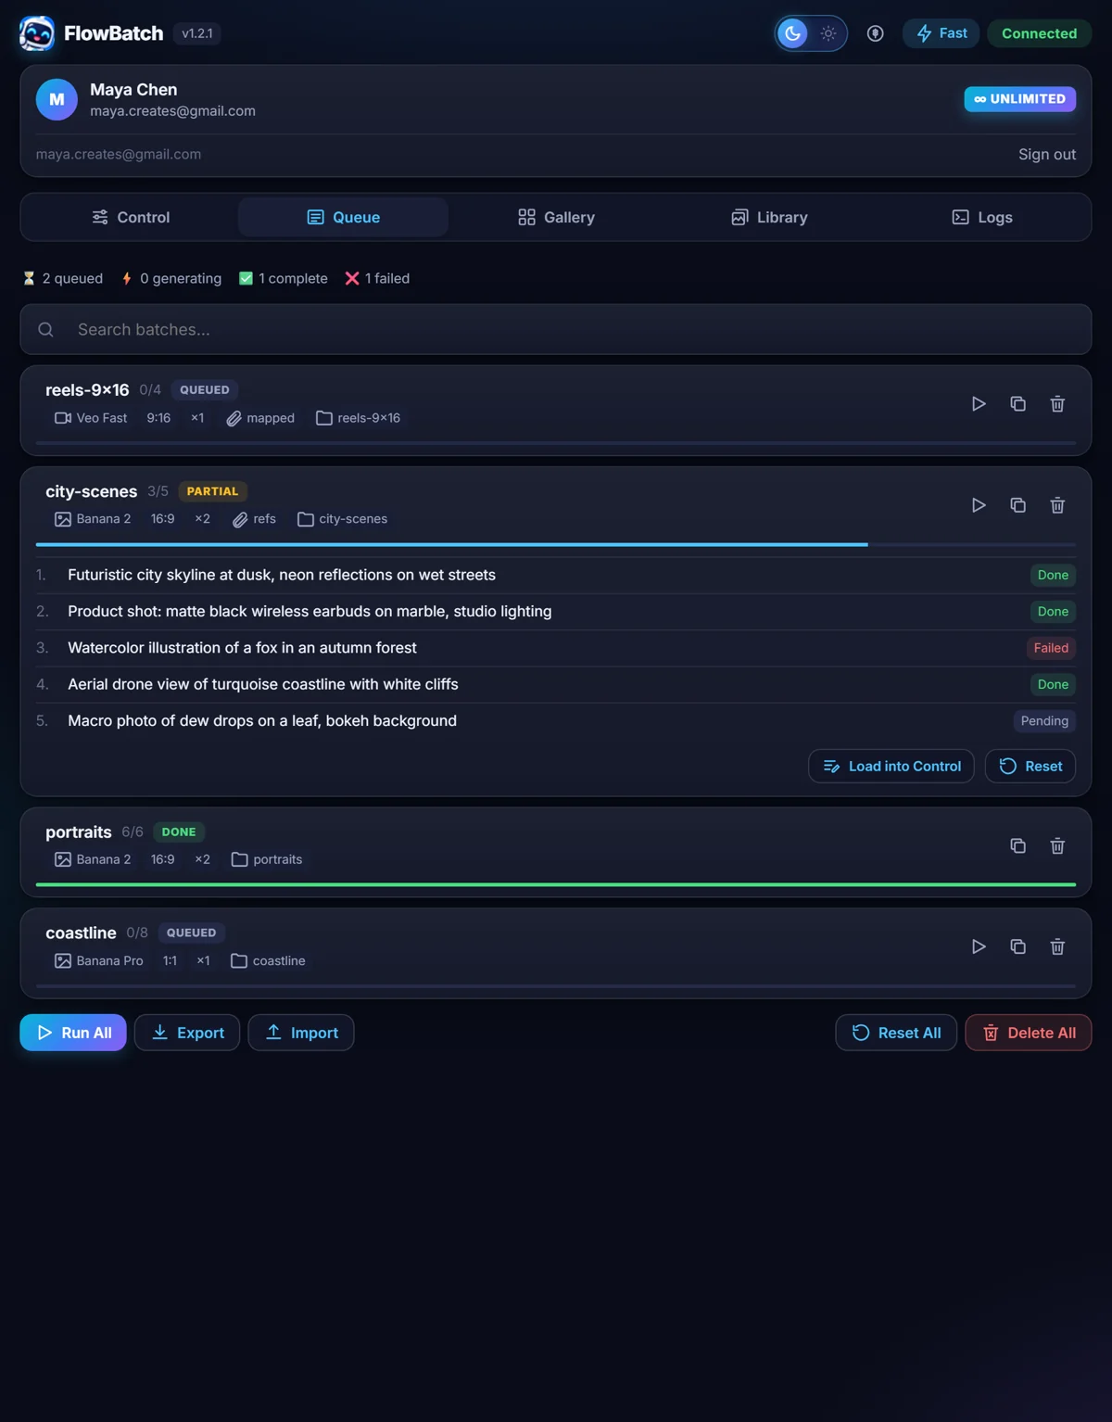1112x1422 pixels.
Task: Run the coastline batch
Action: coord(979,946)
